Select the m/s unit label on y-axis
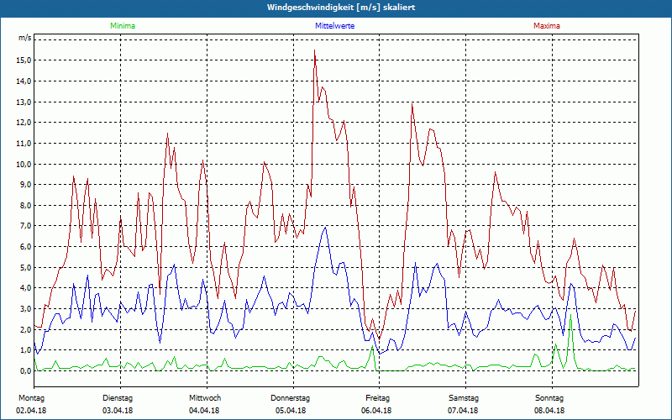This screenshot has width=672, height=420. (x=25, y=39)
